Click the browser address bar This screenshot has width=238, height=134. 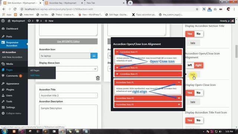tap(109, 9)
